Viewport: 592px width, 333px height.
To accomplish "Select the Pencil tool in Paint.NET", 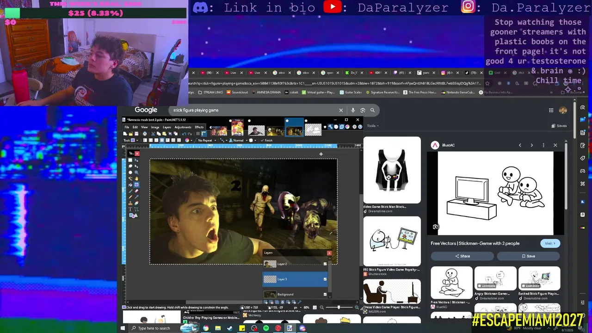I will [x=130, y=197].
